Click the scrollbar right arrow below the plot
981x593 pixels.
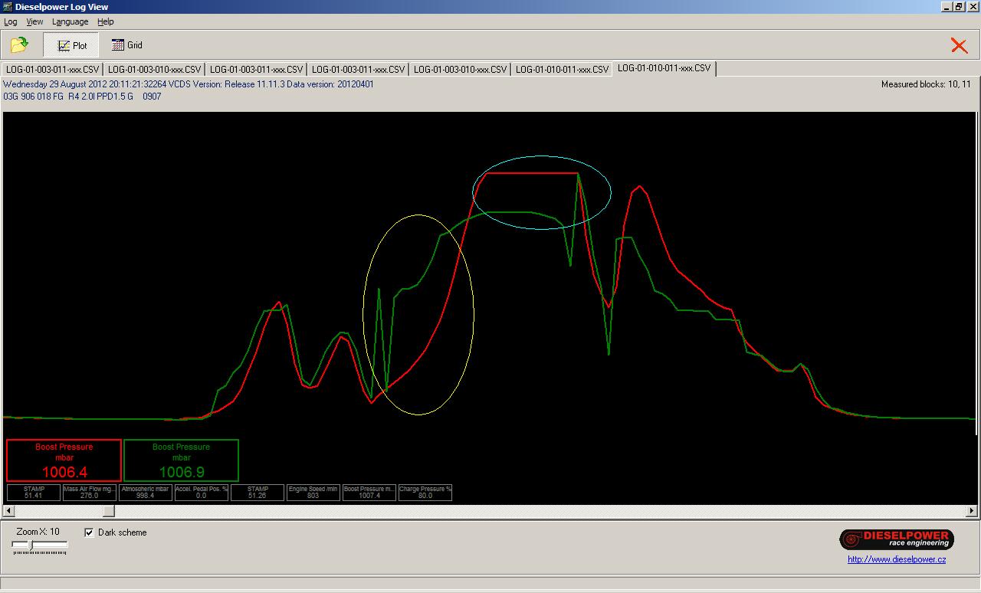click(972, 510)
